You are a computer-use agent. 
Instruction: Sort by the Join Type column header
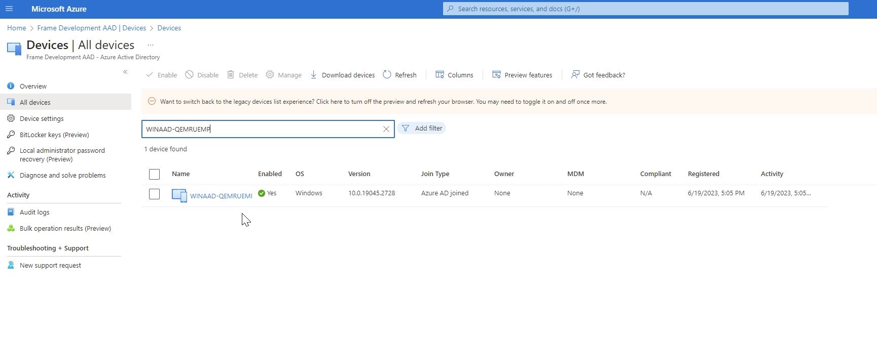coord(435,174)
